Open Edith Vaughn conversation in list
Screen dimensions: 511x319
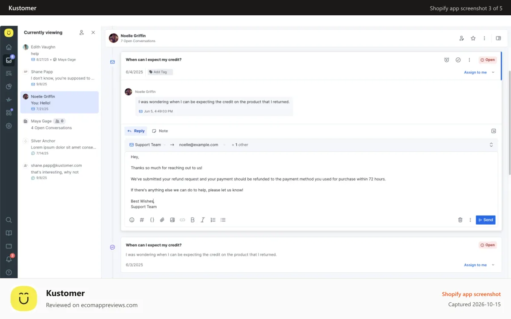60,53
